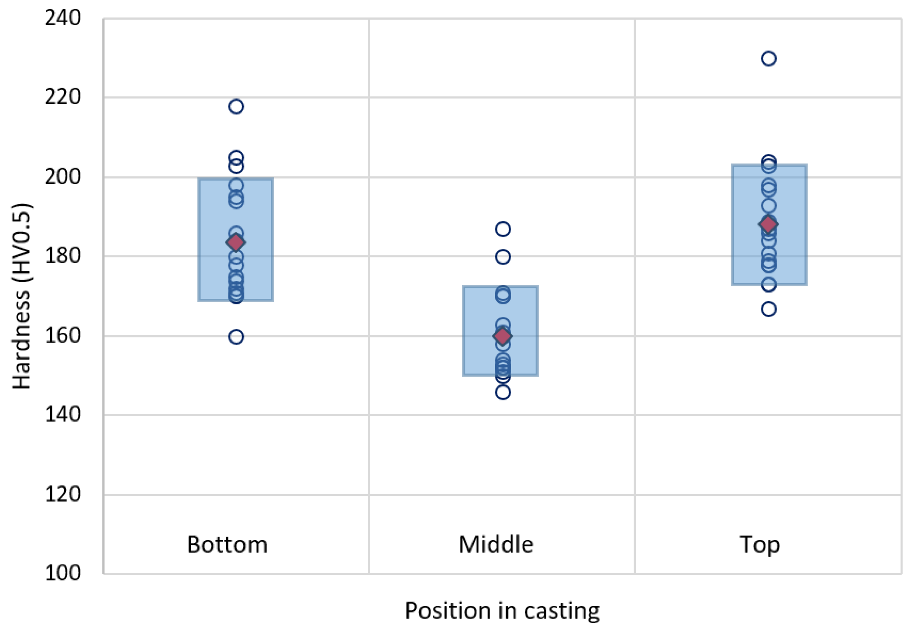Click the red diamond mean marker for Middle
The height and width of the screenshot is (628, 913).
[502, 336]
